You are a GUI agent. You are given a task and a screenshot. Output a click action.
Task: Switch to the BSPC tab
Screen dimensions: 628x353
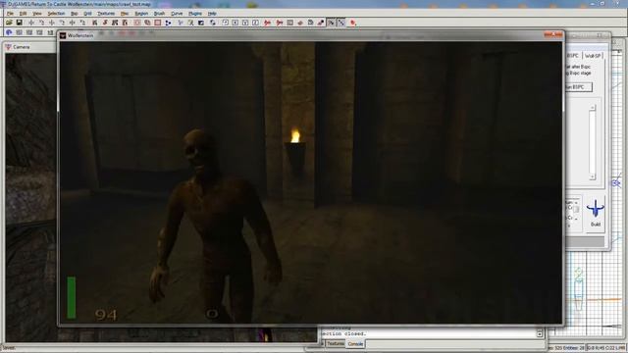click(573, 56)
